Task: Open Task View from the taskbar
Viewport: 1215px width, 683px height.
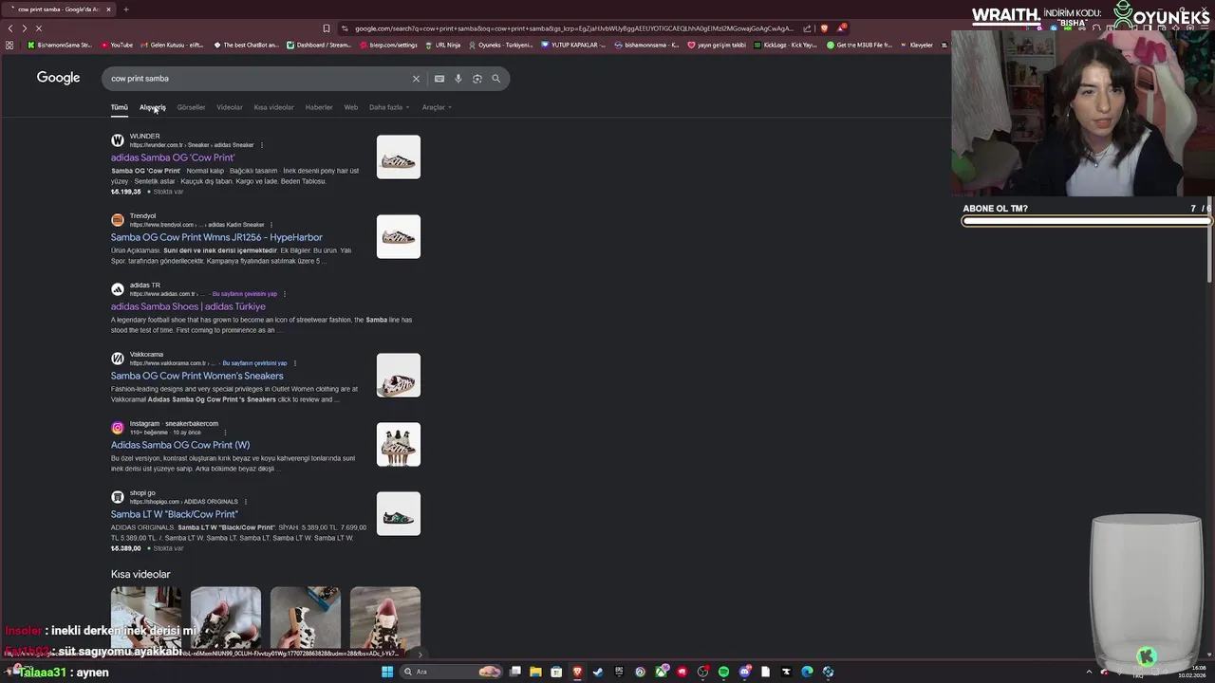Action: [x=514, y=672]
